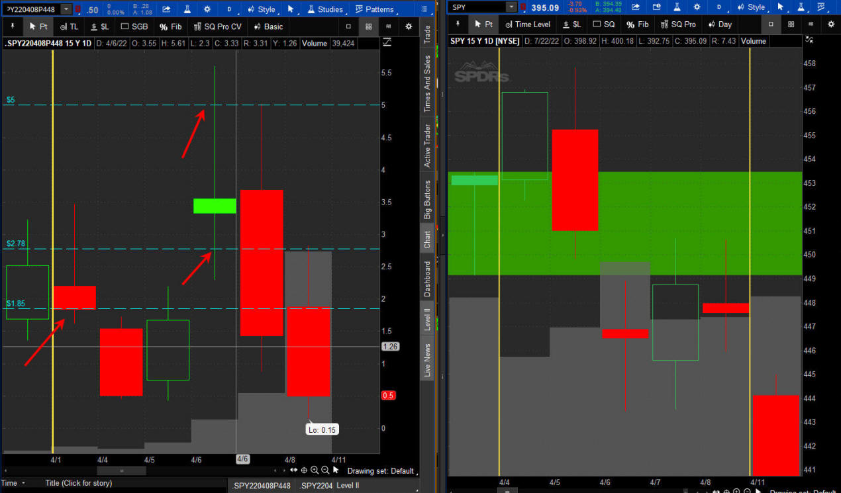Open D timeframe selector on left chart
Screen dimensions: 841x493
click(x=229, y=9)
